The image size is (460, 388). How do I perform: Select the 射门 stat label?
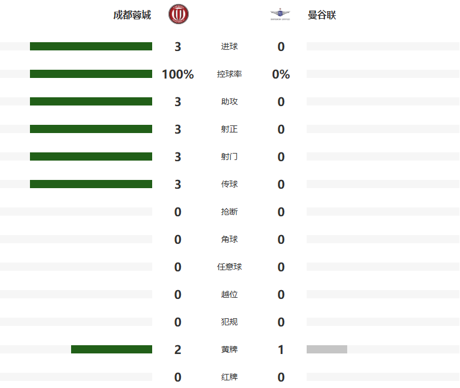click(x=230, y=156)
